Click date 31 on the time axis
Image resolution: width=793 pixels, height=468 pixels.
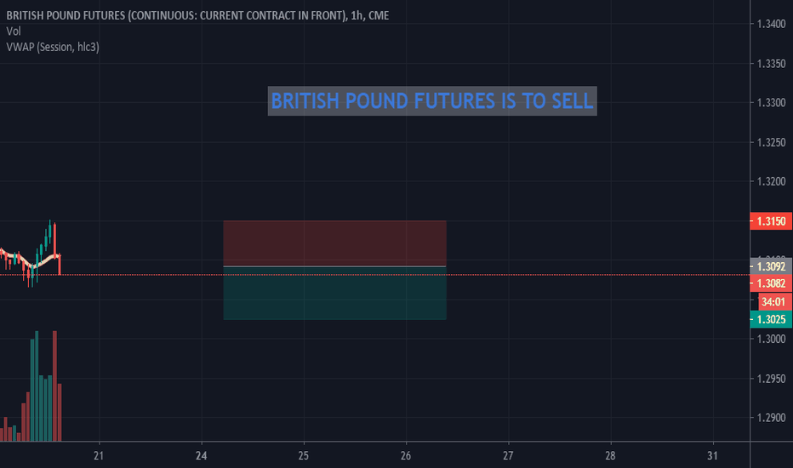point(712,456)
